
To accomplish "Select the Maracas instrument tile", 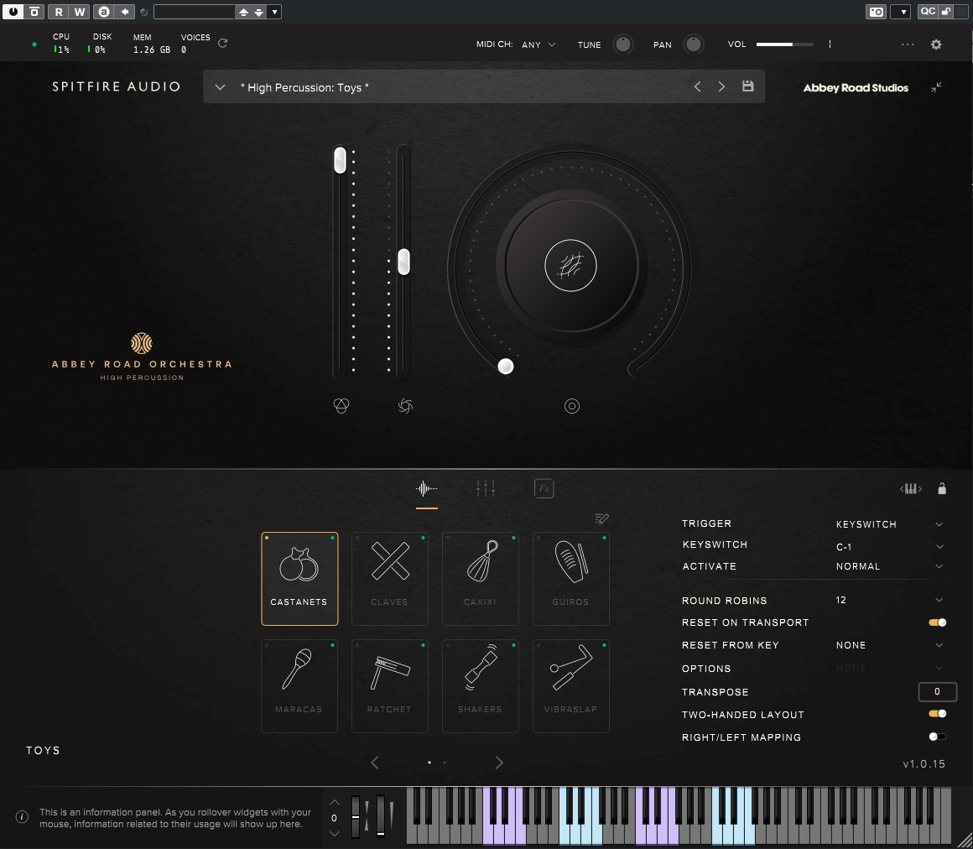I will (x=299, y=685).
